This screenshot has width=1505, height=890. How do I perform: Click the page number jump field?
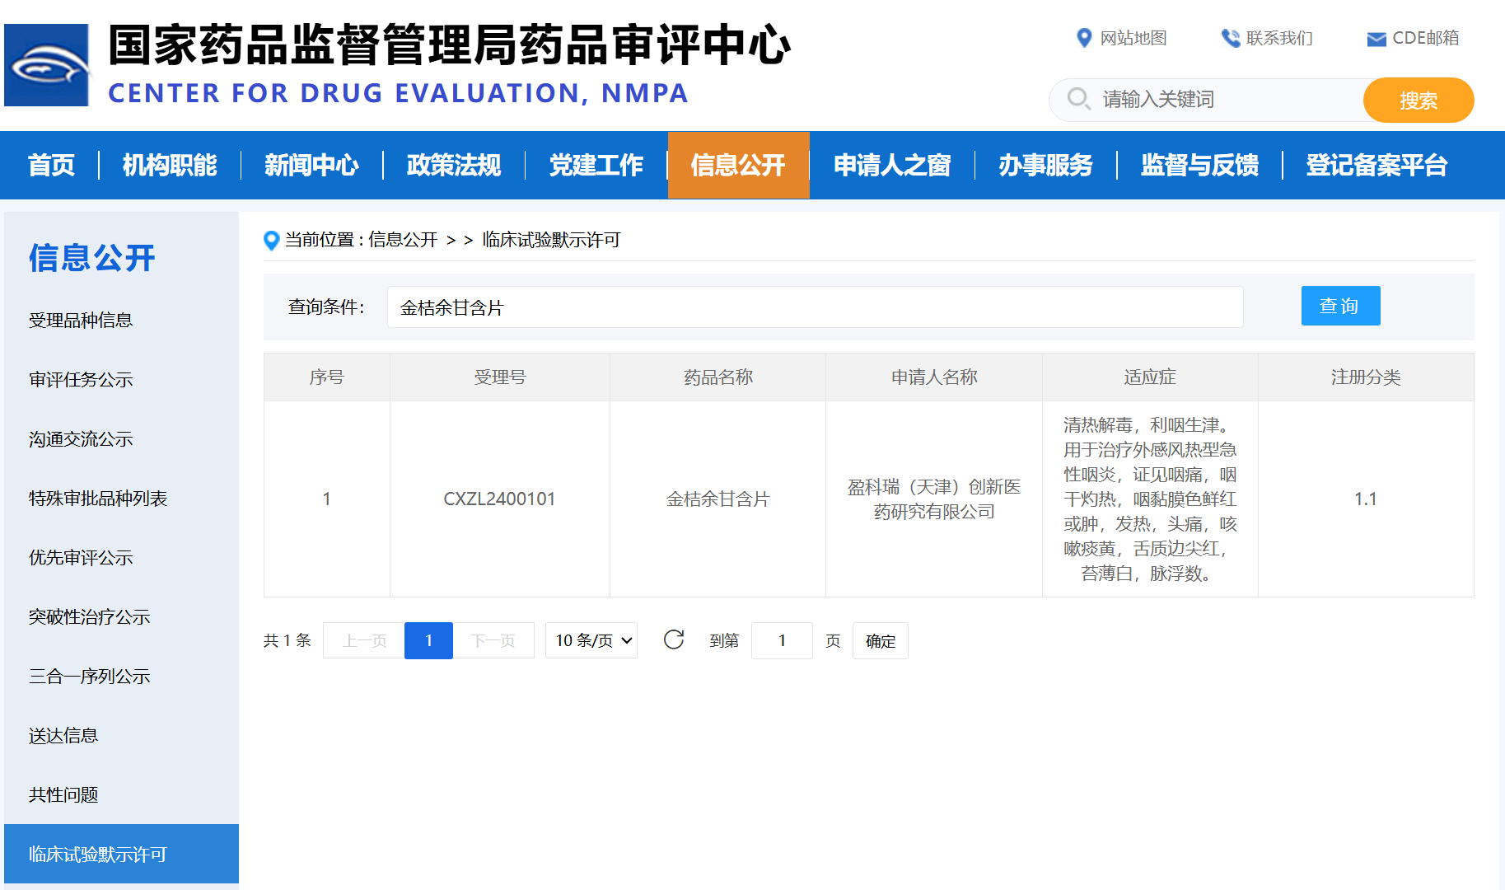(x=782, y=640)
